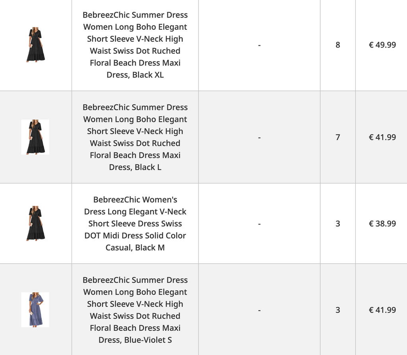Viewport: 407px width, 355px height.
Task: Select the Blue-Violet S maxi dress product name
Action: point(135,310)
